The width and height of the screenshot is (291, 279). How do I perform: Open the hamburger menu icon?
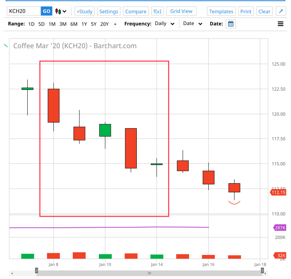(x=280, y=24)
